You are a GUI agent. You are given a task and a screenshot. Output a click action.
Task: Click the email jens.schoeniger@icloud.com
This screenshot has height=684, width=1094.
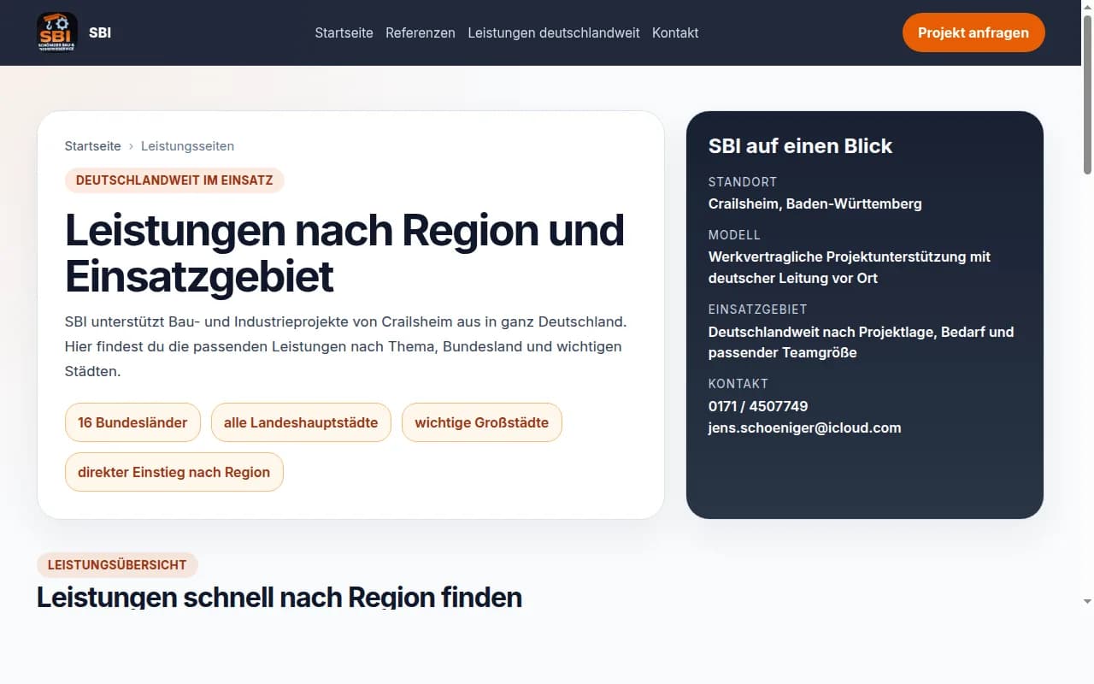[x=804, y=427]
